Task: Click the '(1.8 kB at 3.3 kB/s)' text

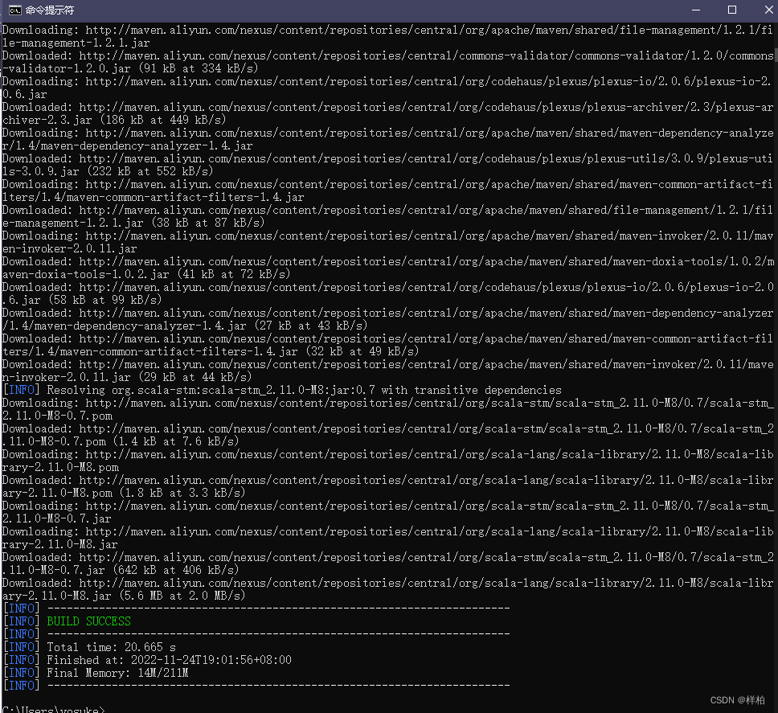Action: tap(182, 493)
